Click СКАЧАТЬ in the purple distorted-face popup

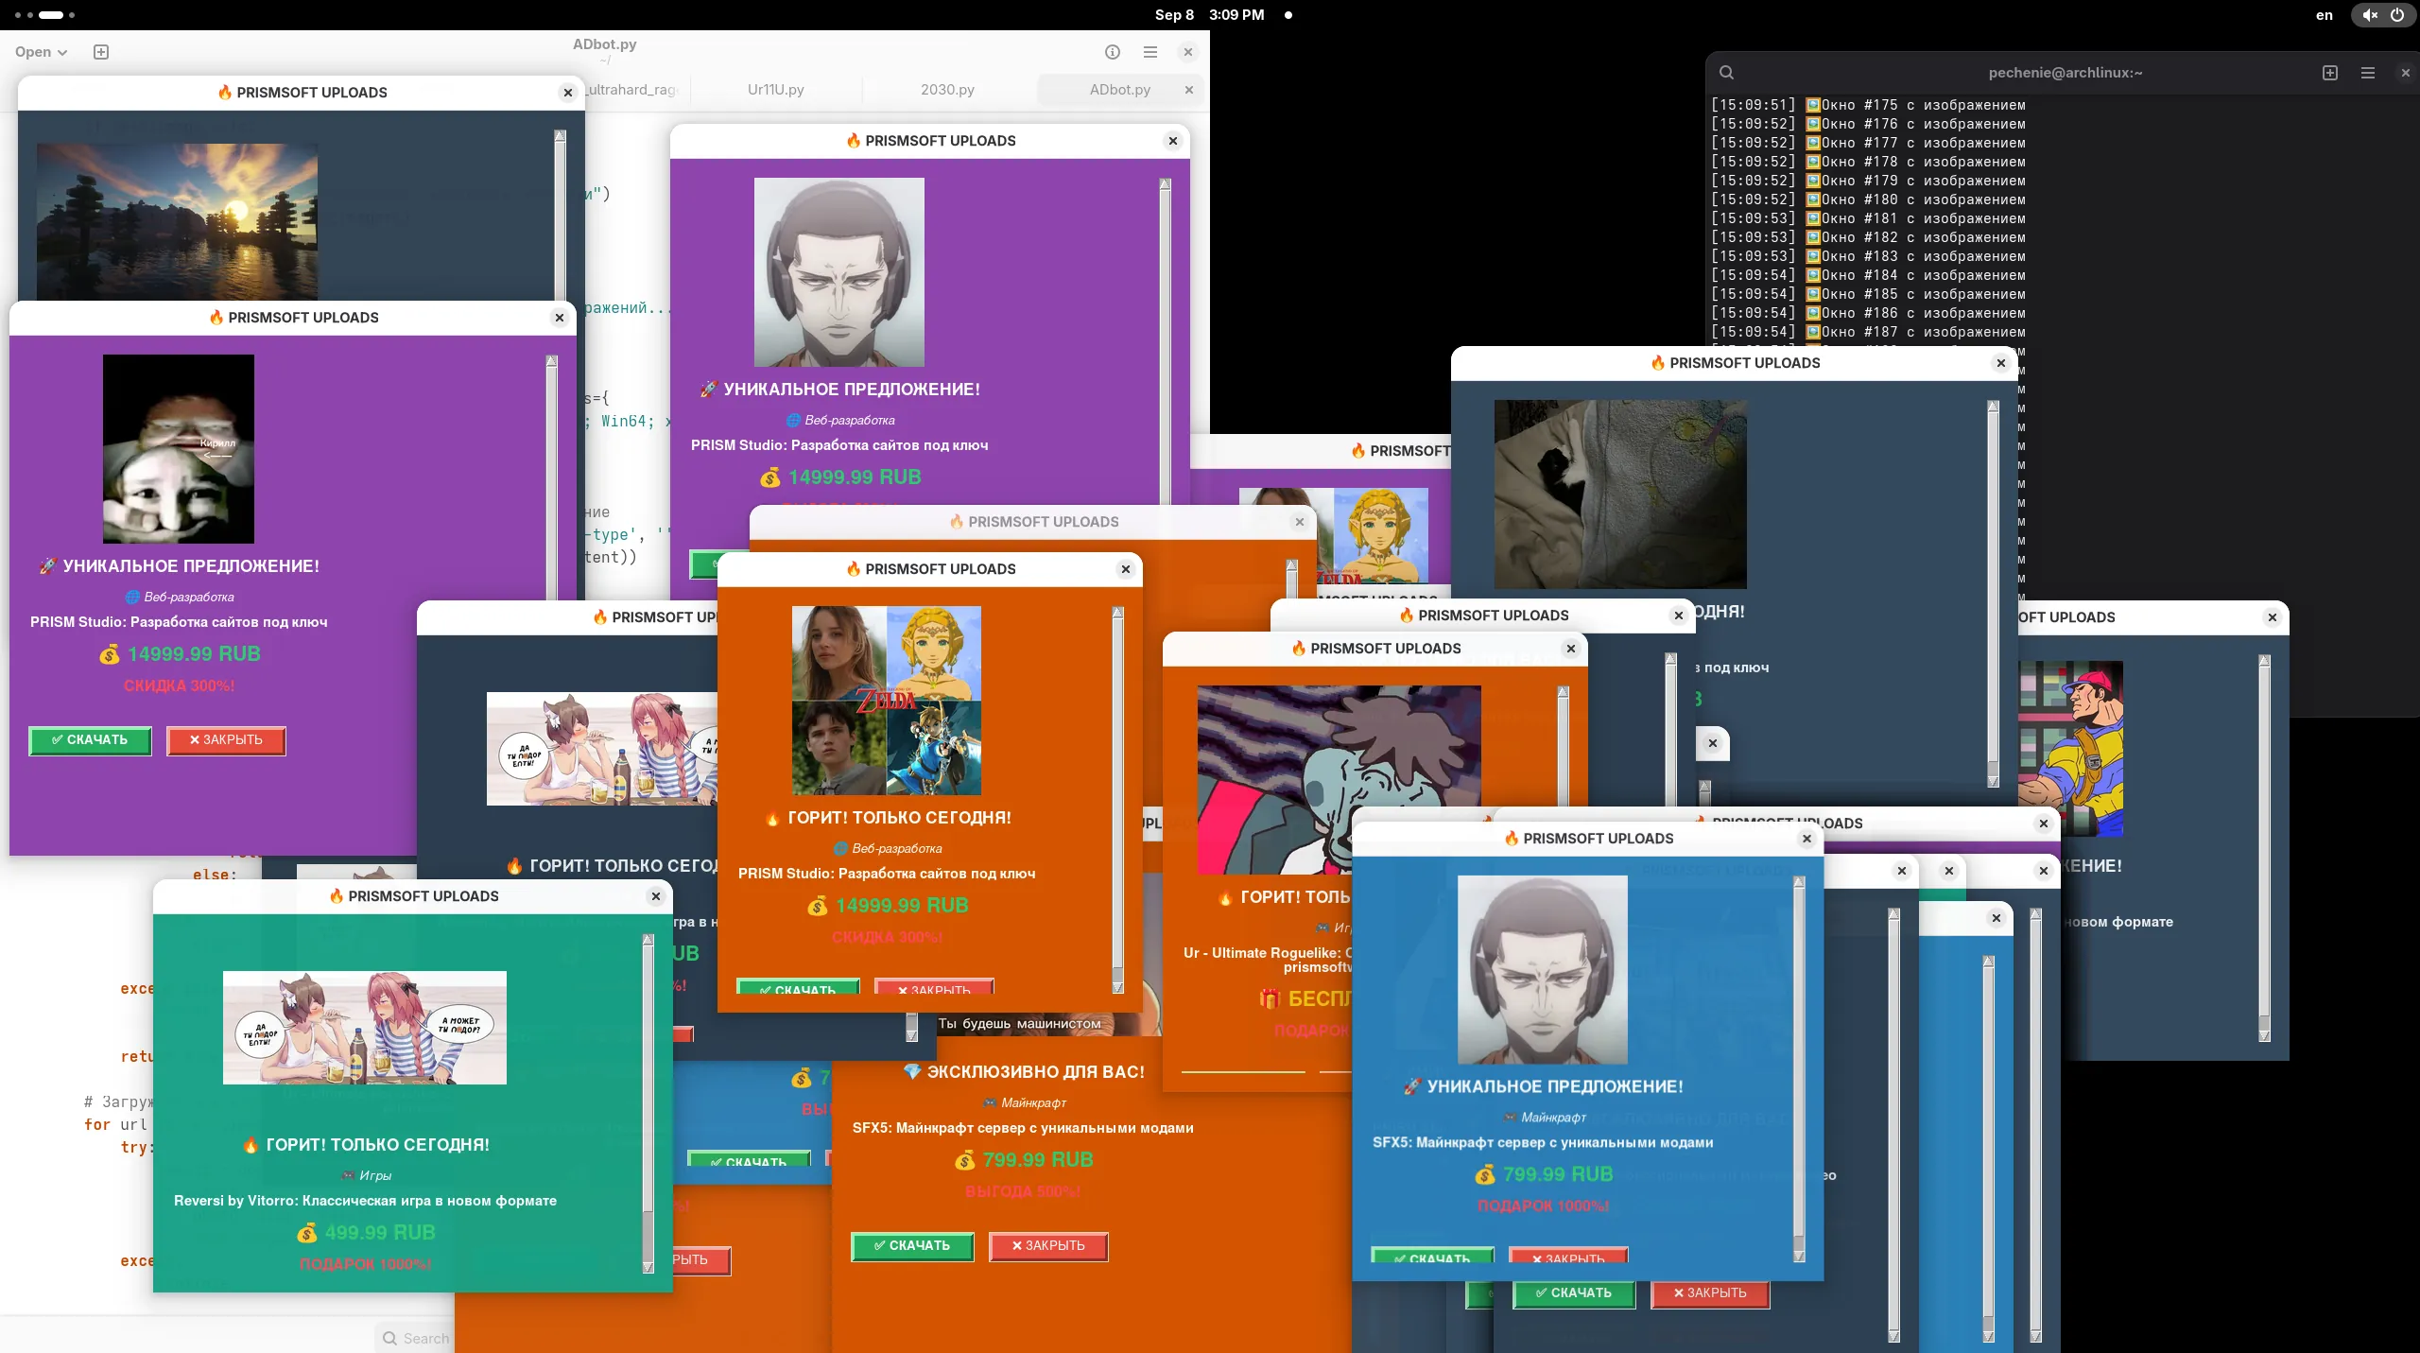pyautogui.click(x=90, y=740)
